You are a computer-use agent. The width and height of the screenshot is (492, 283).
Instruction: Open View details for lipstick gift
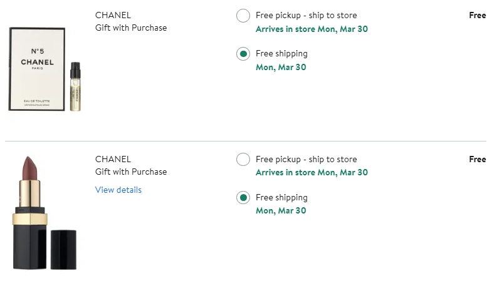click(x=118, y=190)
